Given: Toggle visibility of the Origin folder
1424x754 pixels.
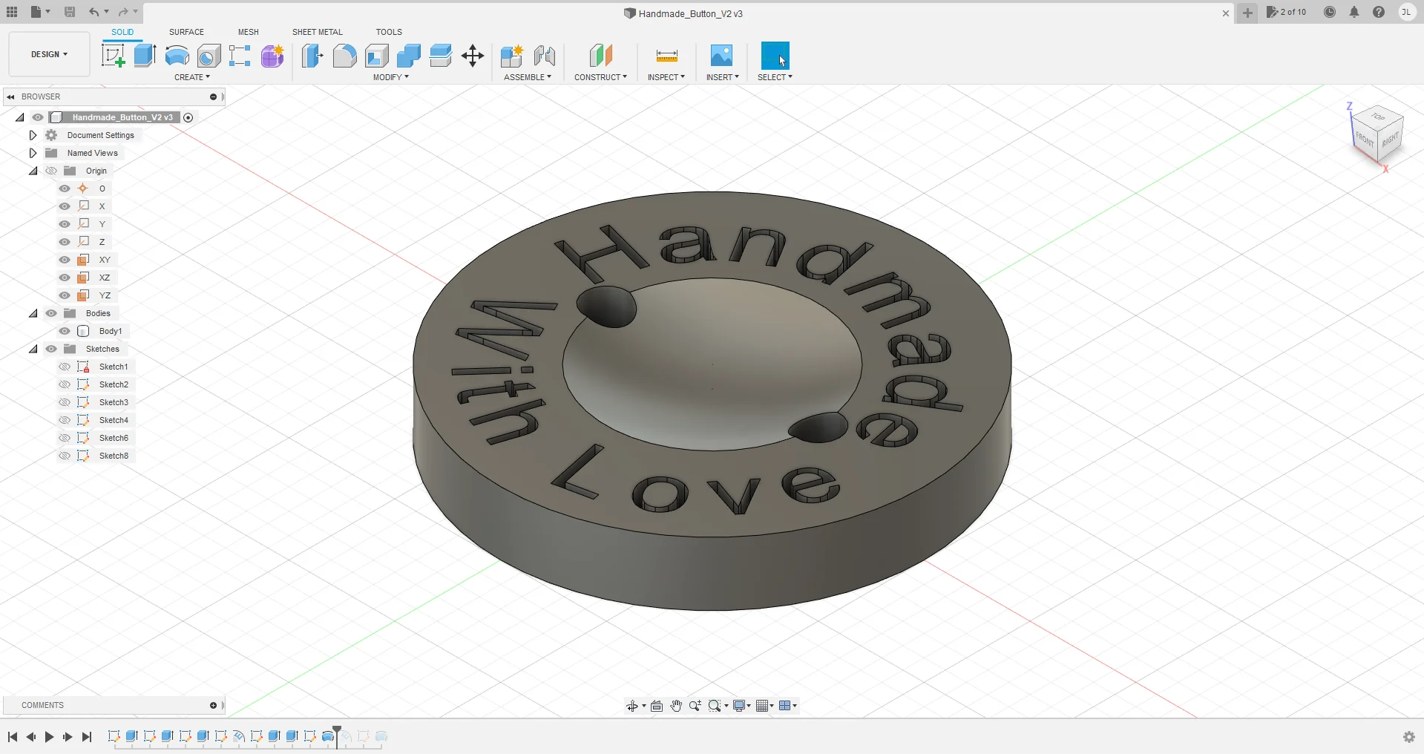Looking at the screenshot, I should point(51,171).
